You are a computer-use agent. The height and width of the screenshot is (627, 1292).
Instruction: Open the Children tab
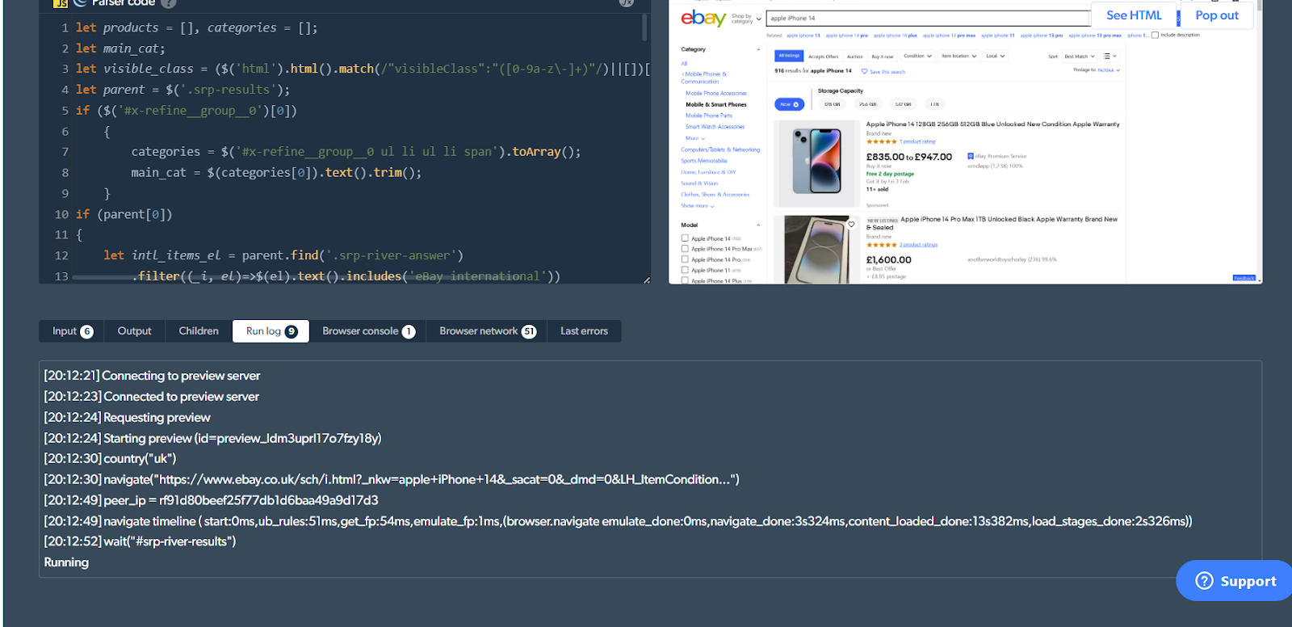coord(199,331)
